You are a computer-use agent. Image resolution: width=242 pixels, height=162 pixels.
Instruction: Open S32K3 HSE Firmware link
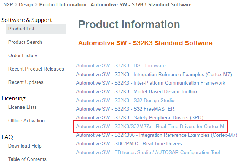121,66
